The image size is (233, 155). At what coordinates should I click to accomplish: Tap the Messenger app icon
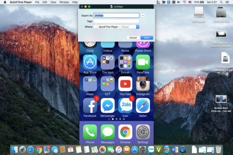click(x=107, y=105)
